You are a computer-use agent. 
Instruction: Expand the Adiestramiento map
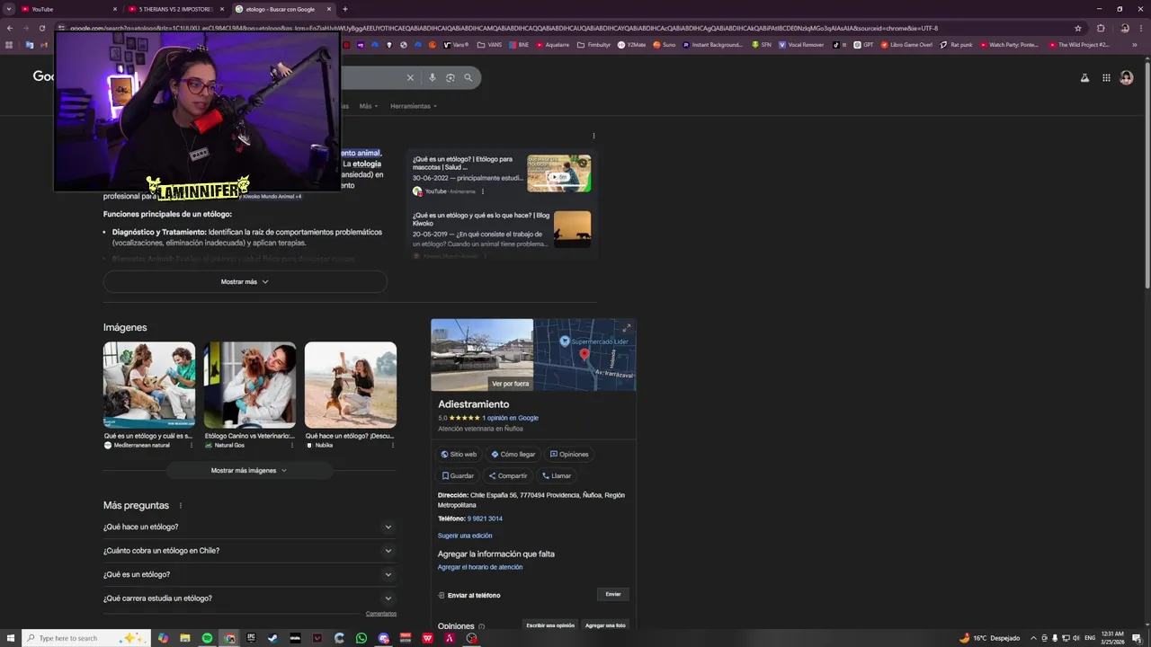(x=627, y=327)
